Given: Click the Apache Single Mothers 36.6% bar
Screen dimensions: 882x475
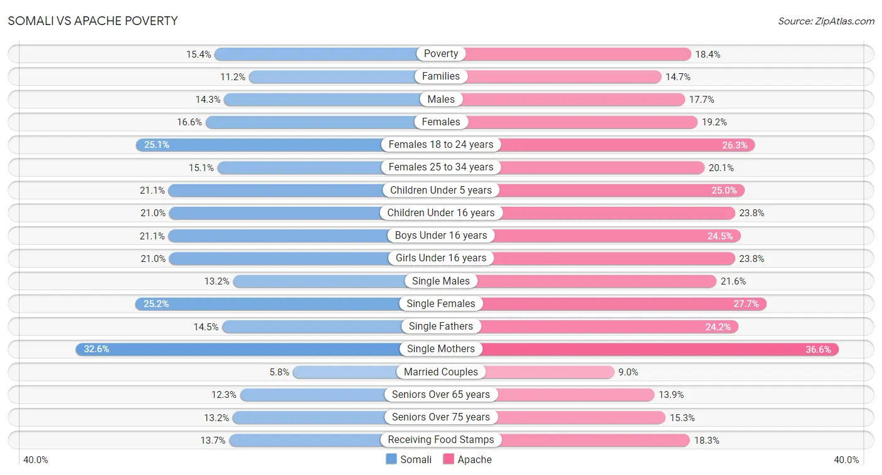Looking at the screenshot, I should tap(640, 349).
